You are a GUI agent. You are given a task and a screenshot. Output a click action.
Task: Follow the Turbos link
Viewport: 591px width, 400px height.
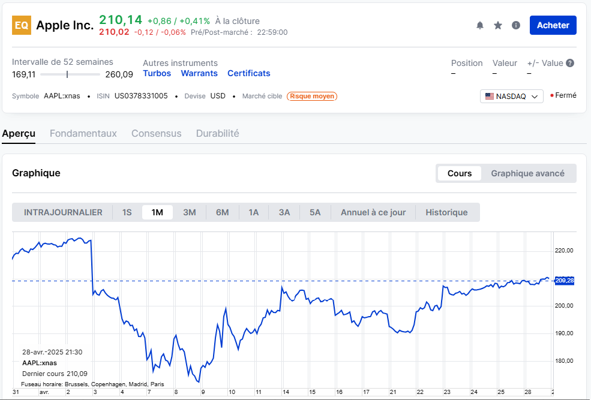tap(157, 73)
